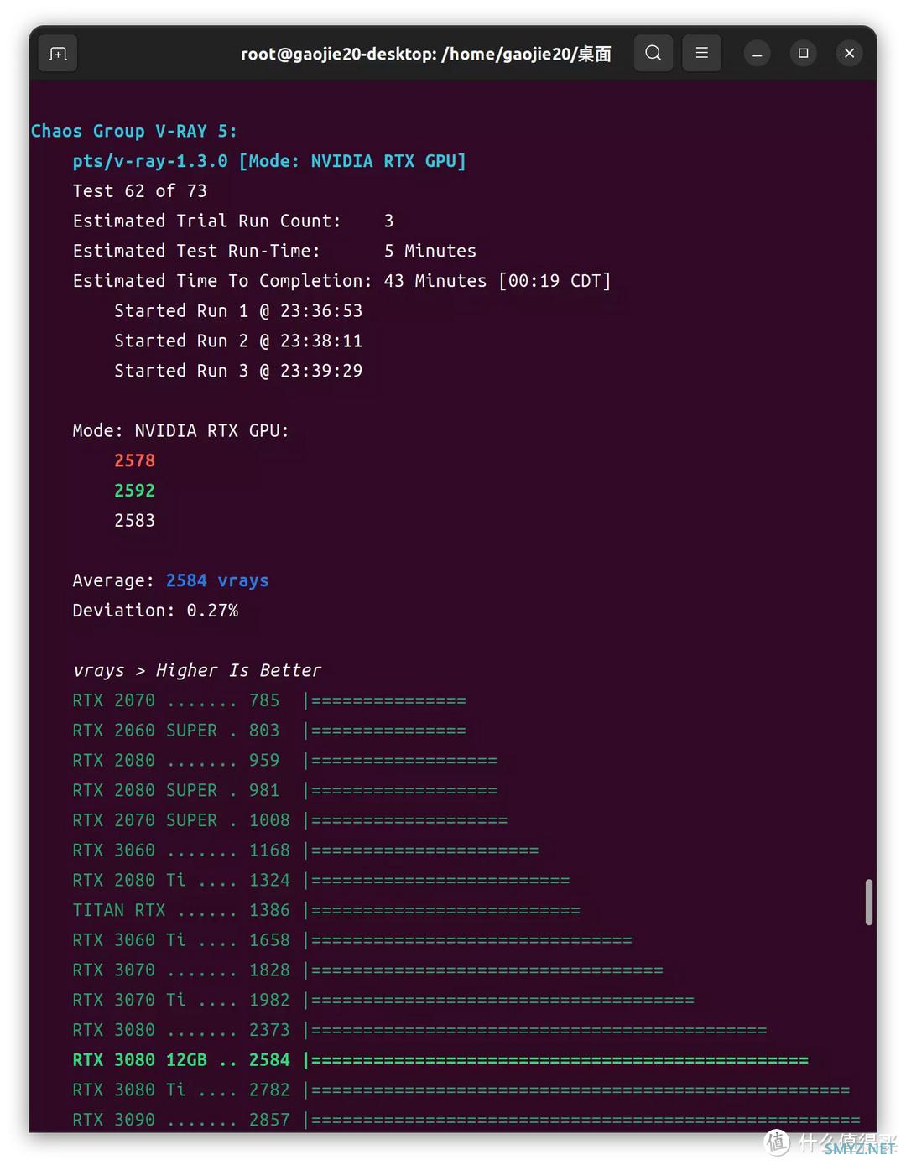Click the Started Run 3 timestamp line
Image resolution: width=906 pixels, height=1165 pixels.
coord(238,371)
